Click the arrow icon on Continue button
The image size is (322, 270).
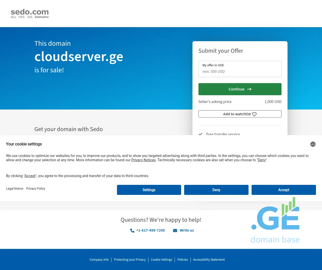[249, 89]
